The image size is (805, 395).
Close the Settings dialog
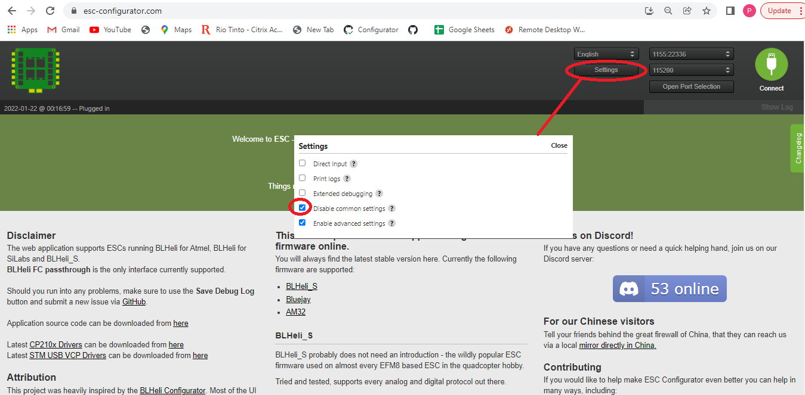[559, 145]
